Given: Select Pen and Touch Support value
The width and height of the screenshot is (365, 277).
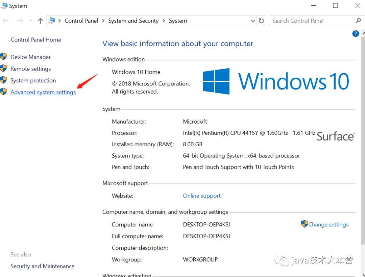Looking at the screenshot, I should [238, 167].
